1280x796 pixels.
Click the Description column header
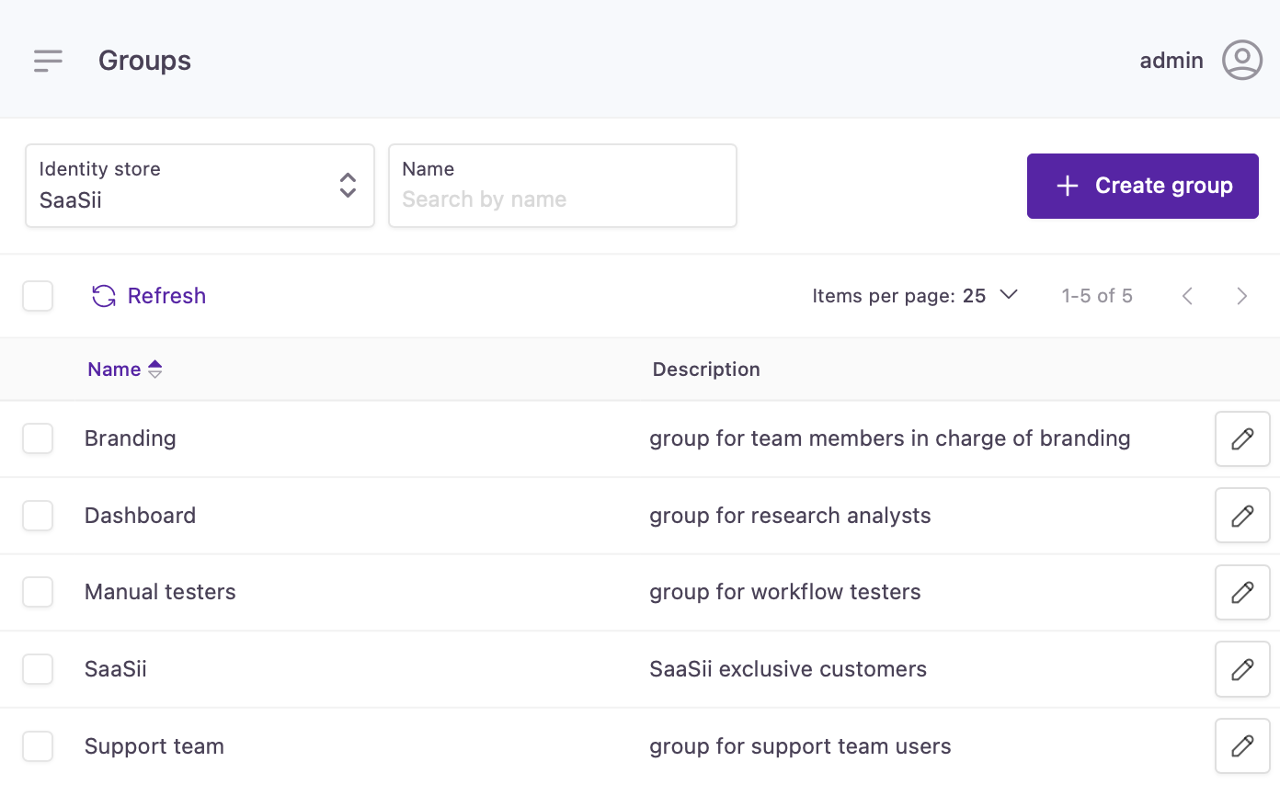point(706,370)
